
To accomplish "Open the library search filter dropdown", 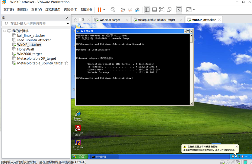I will [x=68, y=24].
